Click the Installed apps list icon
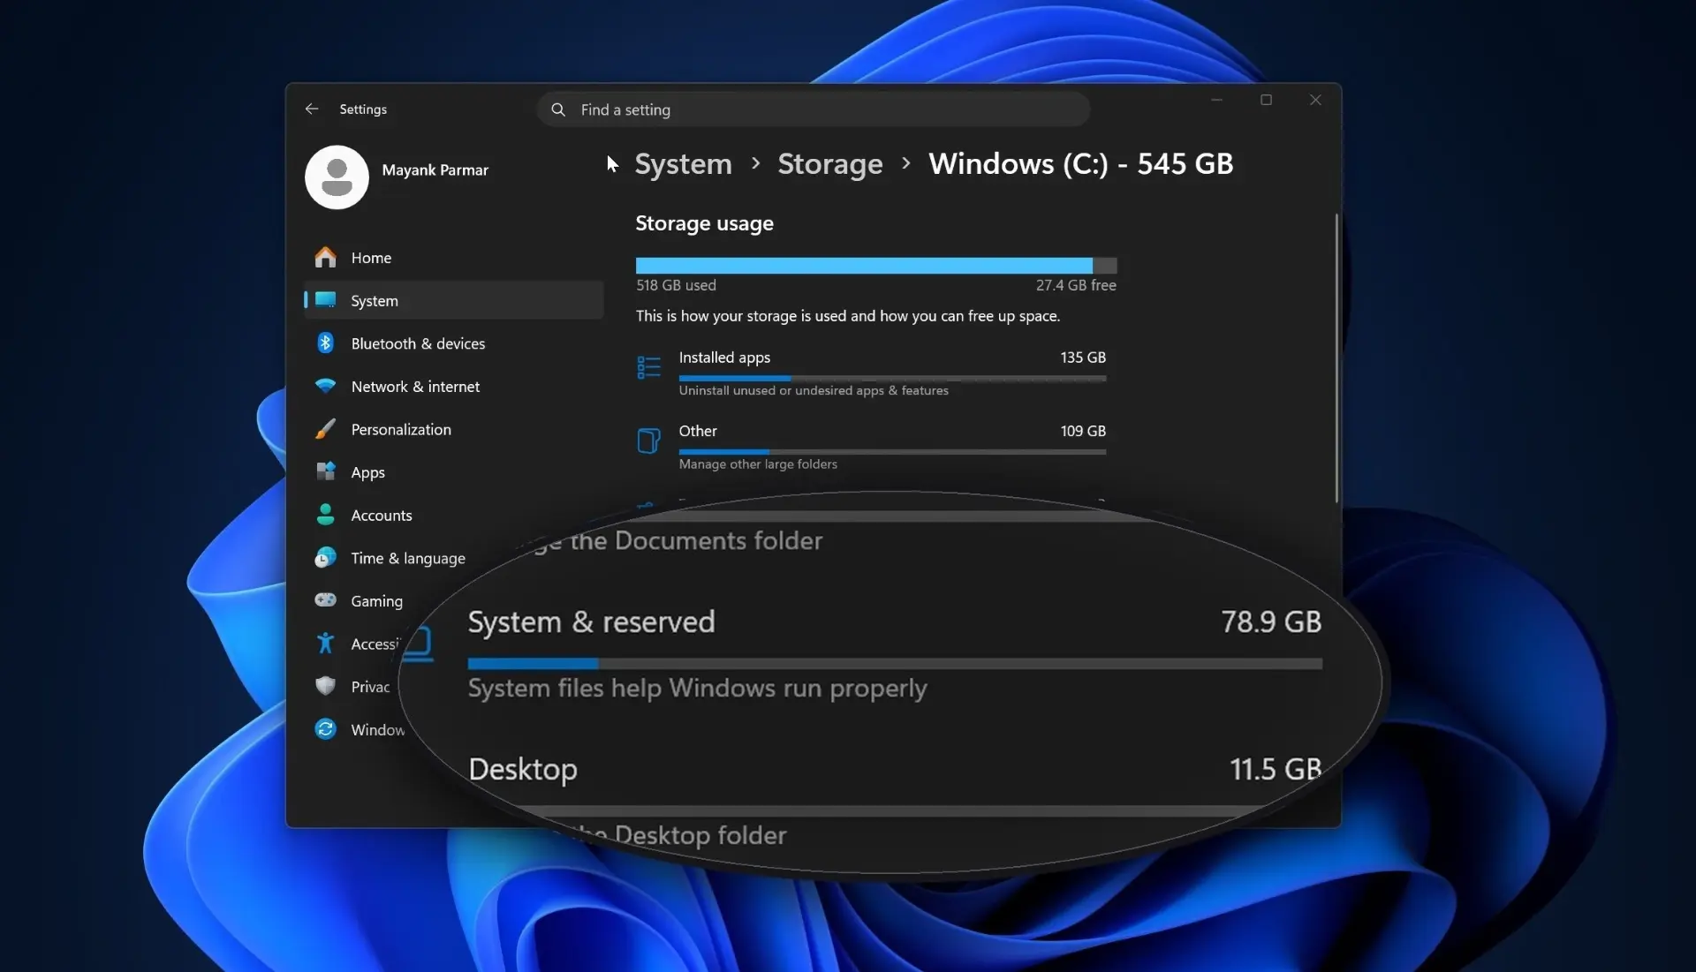1696x972 pixels. pos(648,367)
